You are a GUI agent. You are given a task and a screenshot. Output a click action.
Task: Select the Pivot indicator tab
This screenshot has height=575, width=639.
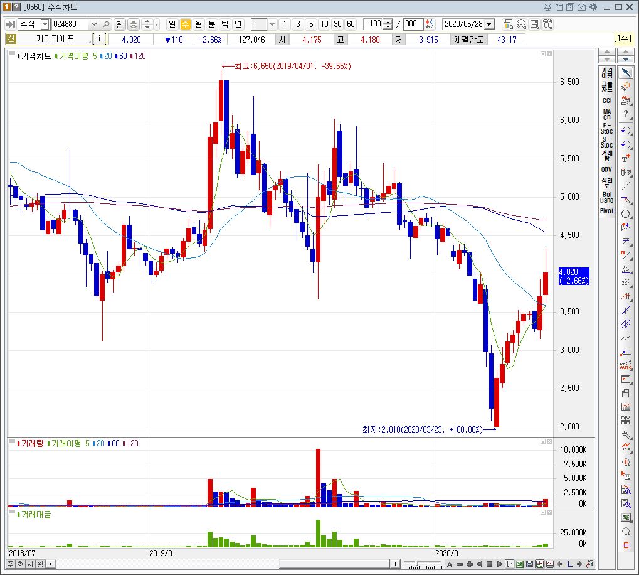coord(607,211)
